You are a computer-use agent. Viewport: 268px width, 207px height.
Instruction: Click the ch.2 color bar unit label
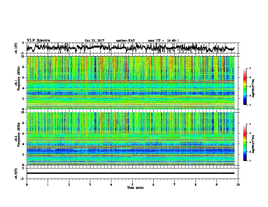point(253,144)
